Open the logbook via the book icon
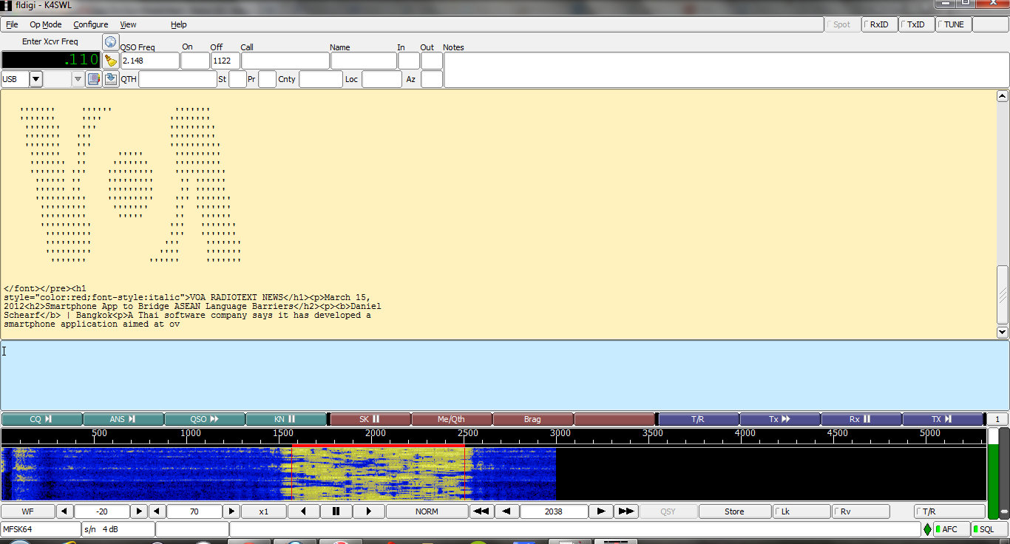 pyautogui.click(x=94, y=79)
